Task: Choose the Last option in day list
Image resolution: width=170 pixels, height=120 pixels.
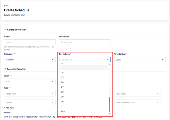Action: pyautogui.click(x=63, y=111)
